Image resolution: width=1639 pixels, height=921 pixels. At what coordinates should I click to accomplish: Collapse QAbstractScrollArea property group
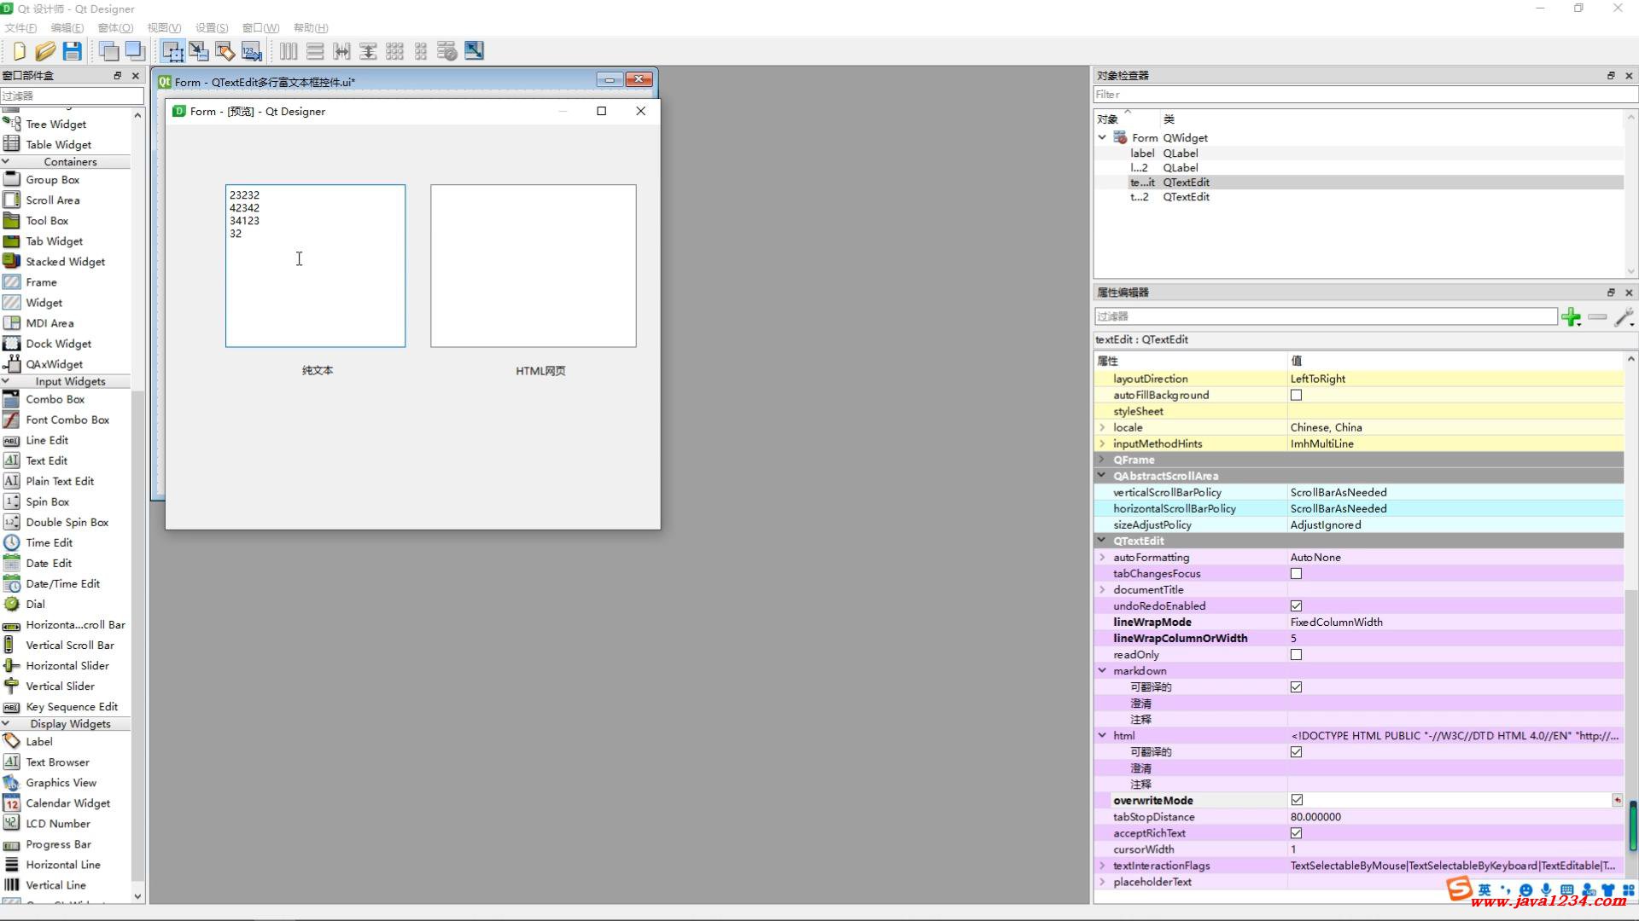(x=1102, y=476)
